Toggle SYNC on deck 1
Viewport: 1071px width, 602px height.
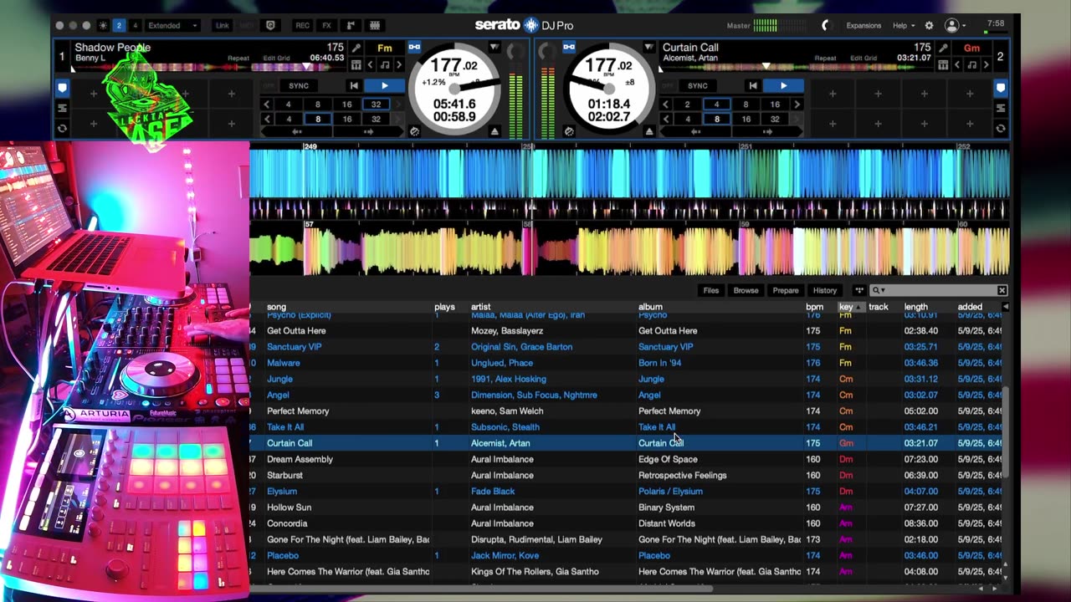pos(299,85)
